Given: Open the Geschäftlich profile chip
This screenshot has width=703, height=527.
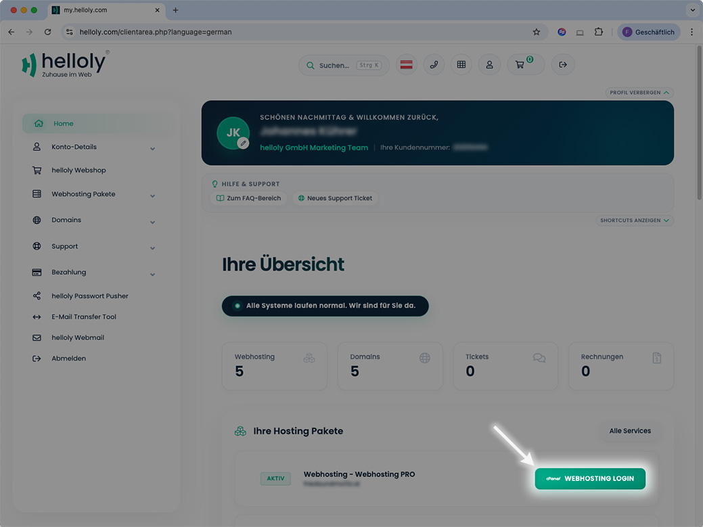Looking at the screenshot, I should pos(648,32).
